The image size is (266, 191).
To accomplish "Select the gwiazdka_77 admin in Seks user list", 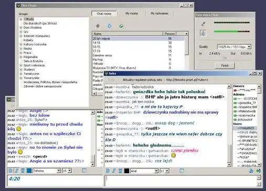I will point(247,103).
